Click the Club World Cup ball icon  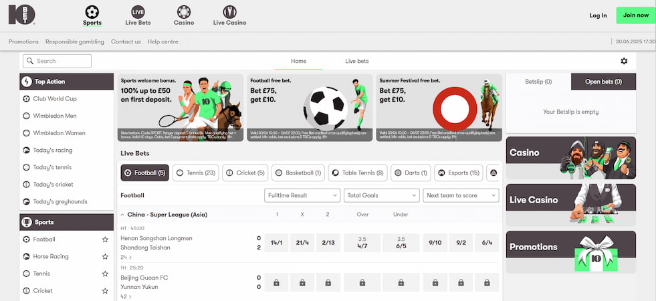point(26,99)
